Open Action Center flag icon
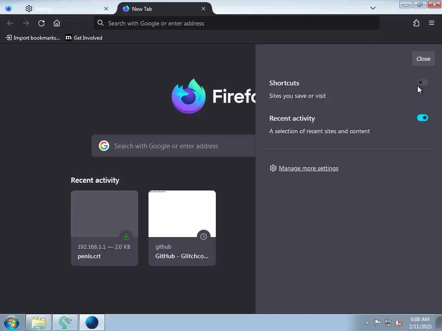 (x=377, y=322)
